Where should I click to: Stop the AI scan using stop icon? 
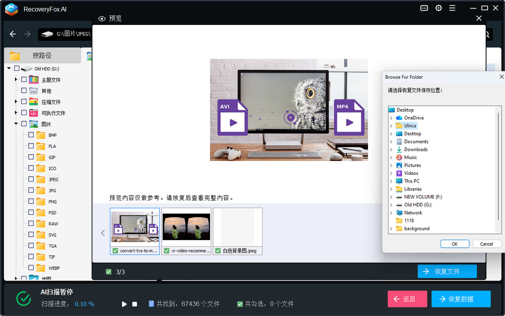click(135, 304)
